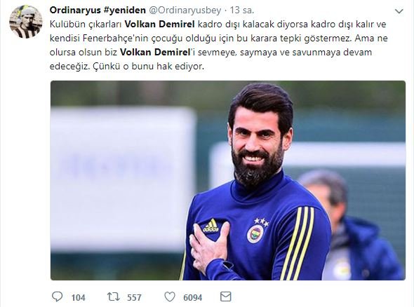Open the Ordinaryus display name link
The image size is (414, 307).
point(98,11)
